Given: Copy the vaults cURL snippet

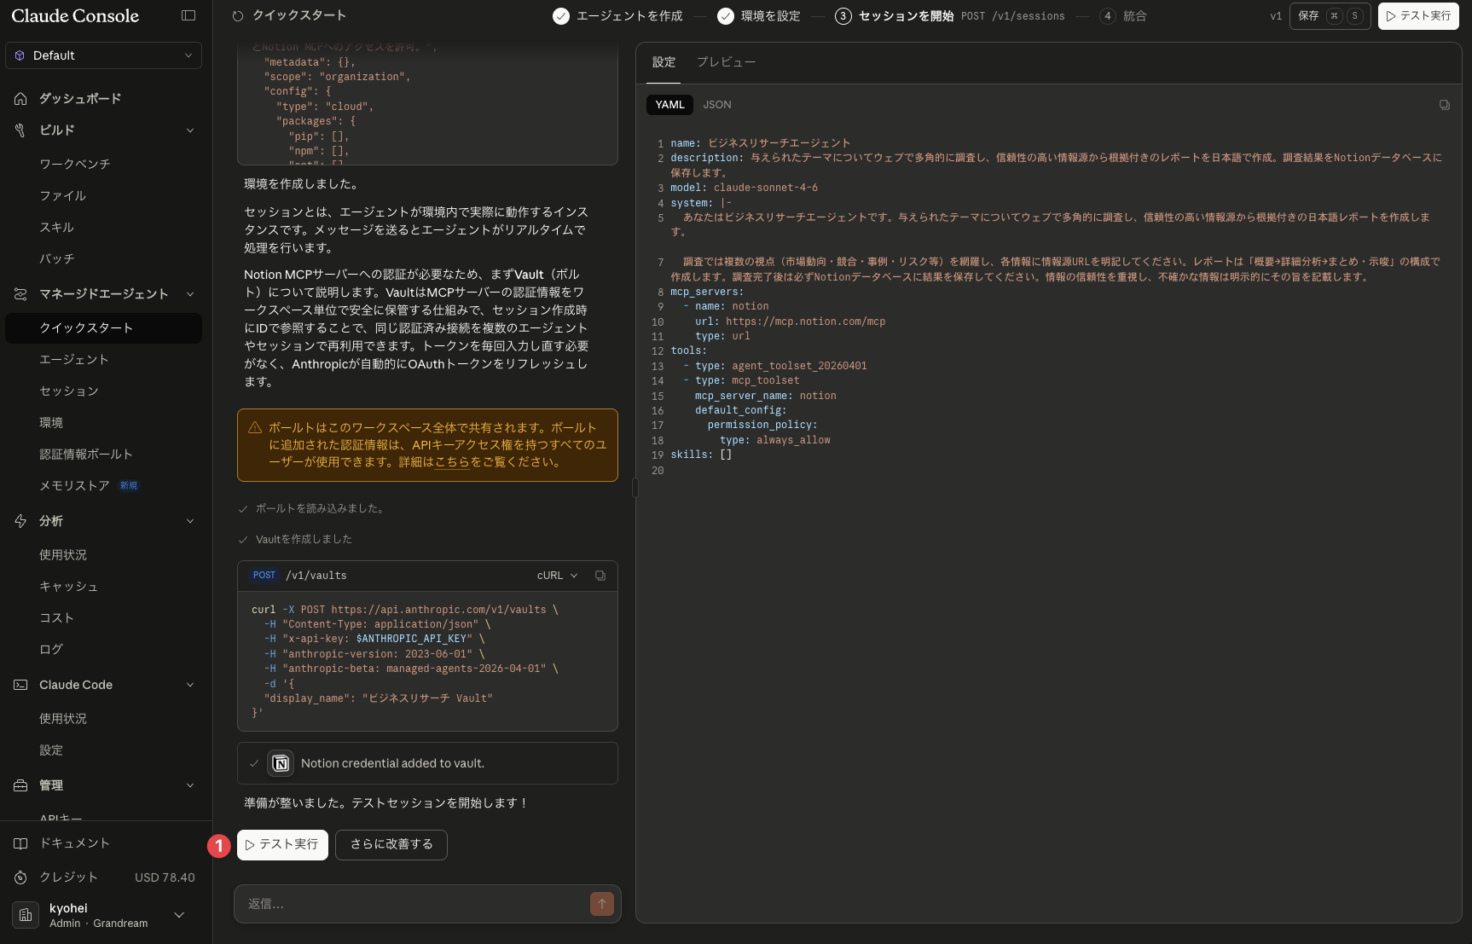Looking at the screenshot, I should tap(600, 576).
